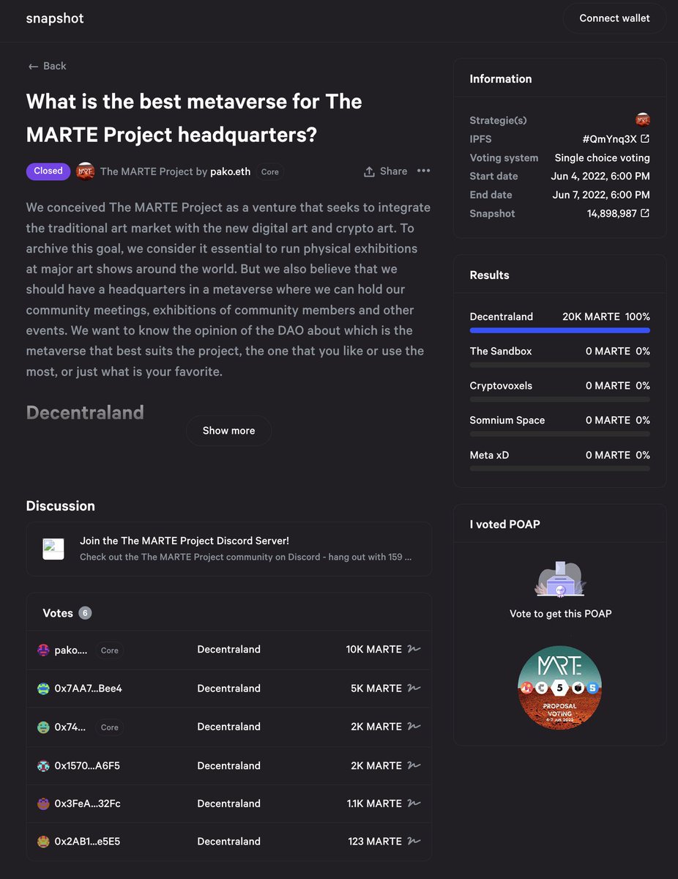This screenshot has width=678, height=879.
Task: Open snapshot block 14,898,987 external link
Action: click(618, 213)
